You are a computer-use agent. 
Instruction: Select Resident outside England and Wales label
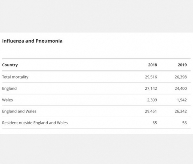[x=35, y=123]
